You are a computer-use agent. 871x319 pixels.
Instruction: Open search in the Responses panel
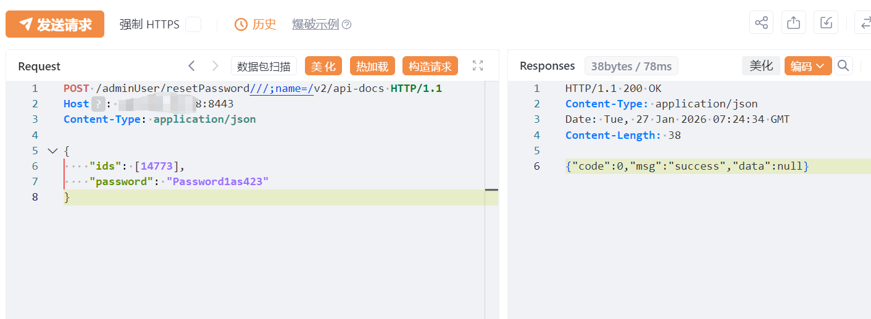(x=843, y=66)
